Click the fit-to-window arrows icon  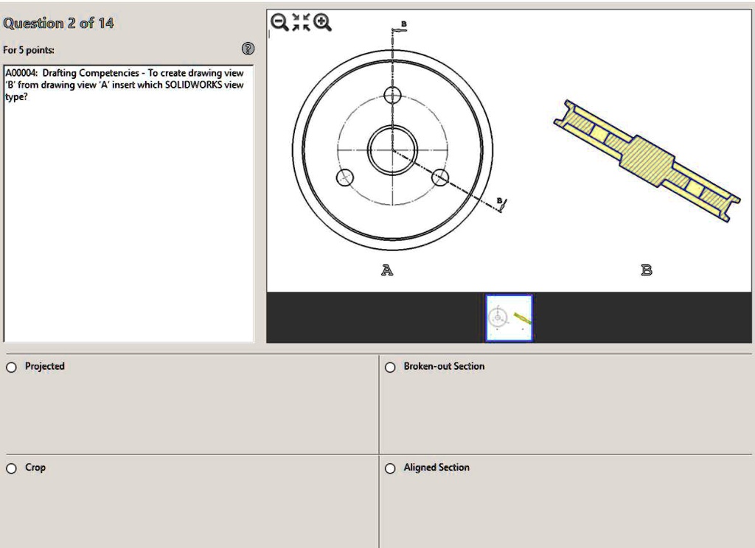tap(301, 24)
